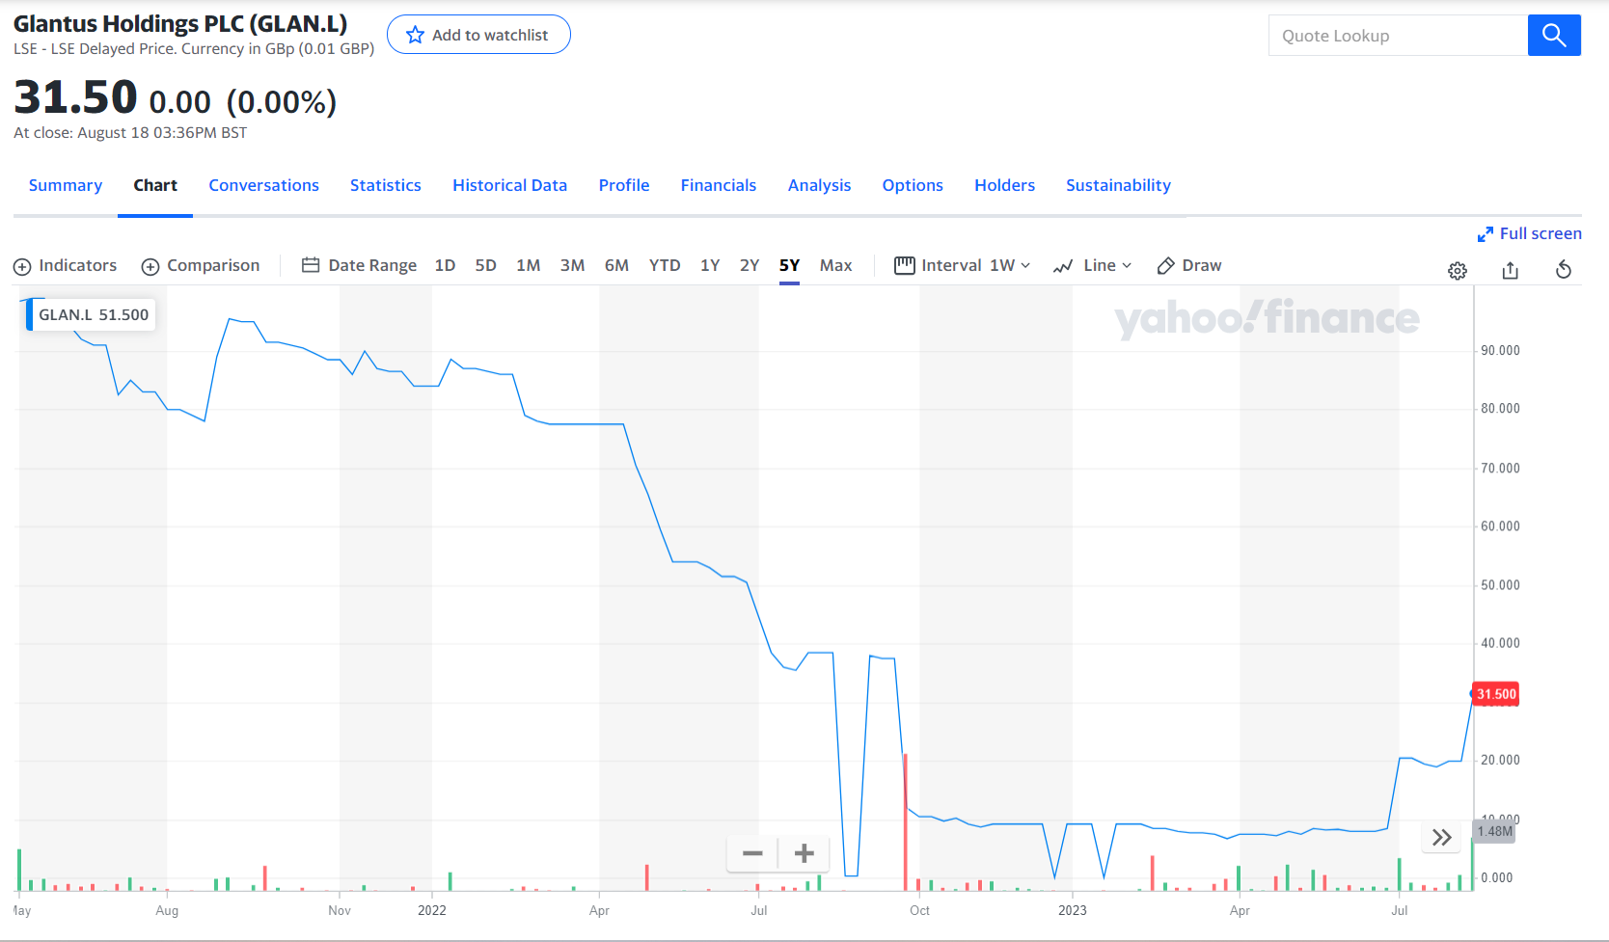Click Add to watchlist

click(478, 34)
